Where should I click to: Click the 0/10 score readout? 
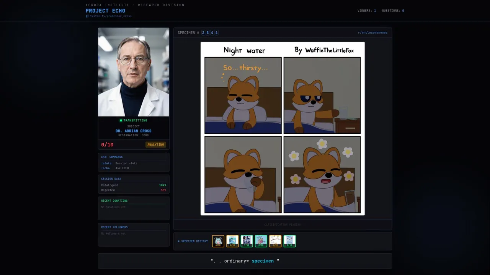[x=107, y=145]
